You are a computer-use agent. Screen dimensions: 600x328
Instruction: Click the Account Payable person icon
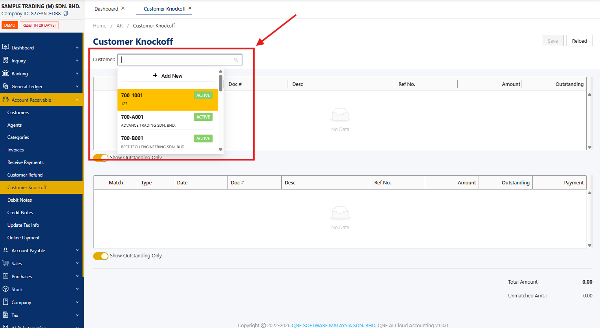tap(6, 250)
